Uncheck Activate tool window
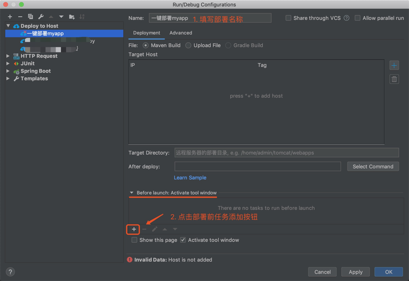The image size is (409, 281). 183,240
